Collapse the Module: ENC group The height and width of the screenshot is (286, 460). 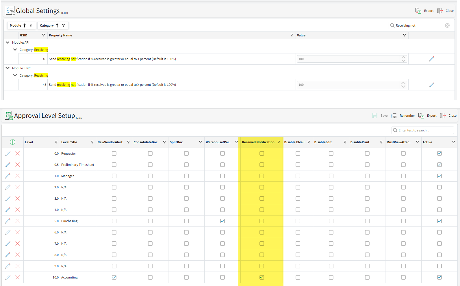(x=8, y=68)
